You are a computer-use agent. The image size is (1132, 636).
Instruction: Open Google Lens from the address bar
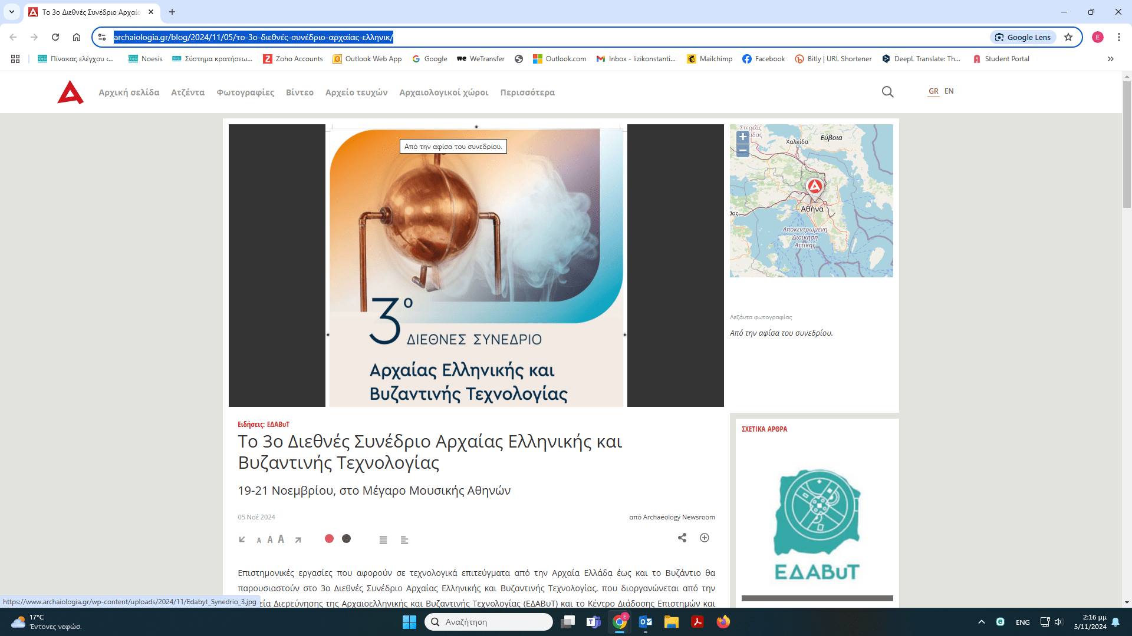[1023, 37]
